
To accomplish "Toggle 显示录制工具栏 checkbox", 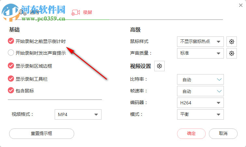I will click(11, 79).
